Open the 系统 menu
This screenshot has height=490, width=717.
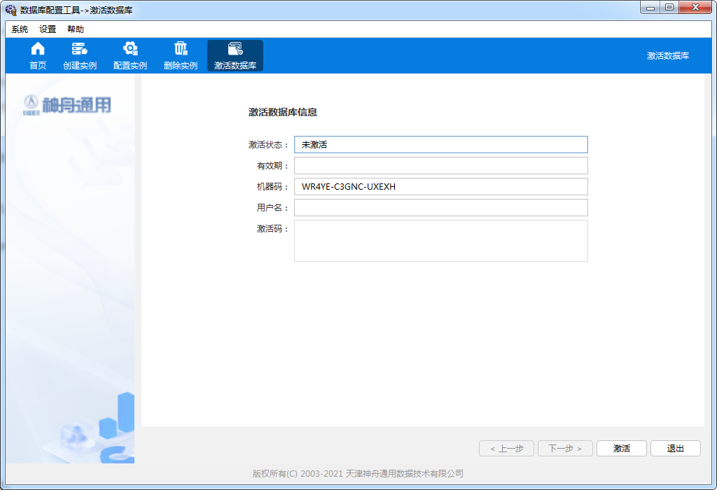point(20,29)
